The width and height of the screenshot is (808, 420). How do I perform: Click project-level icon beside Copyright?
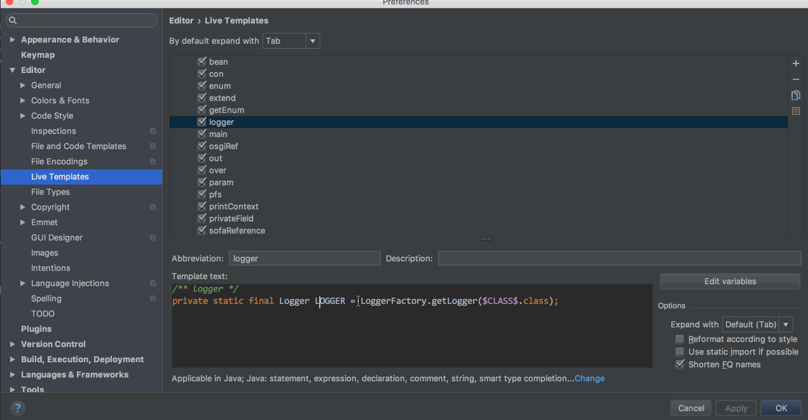point(153,207)
